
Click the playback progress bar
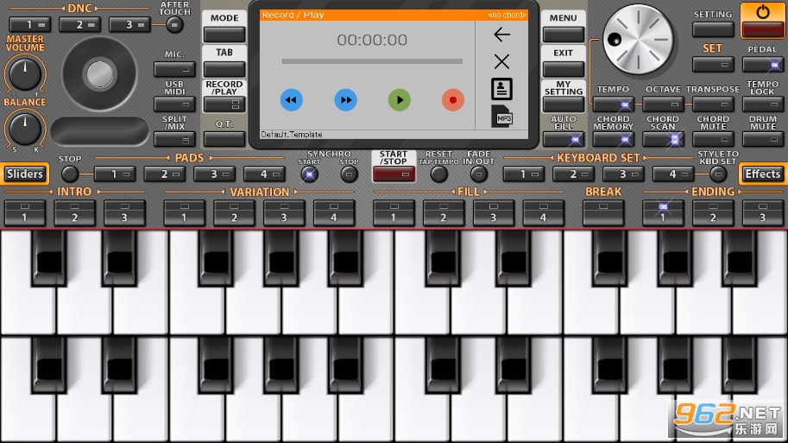pos(372,61)
